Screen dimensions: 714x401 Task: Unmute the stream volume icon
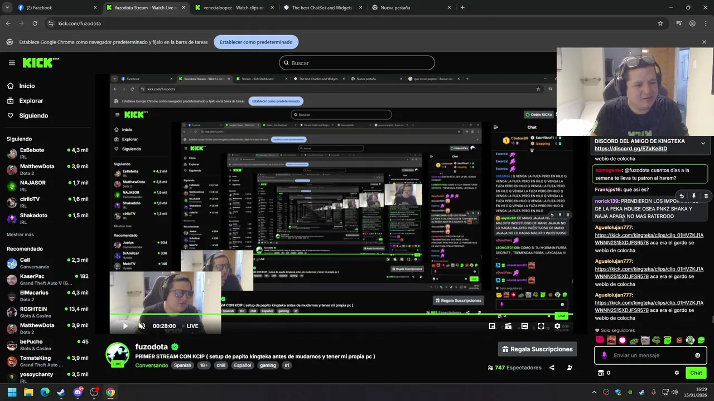coord(142,326)
